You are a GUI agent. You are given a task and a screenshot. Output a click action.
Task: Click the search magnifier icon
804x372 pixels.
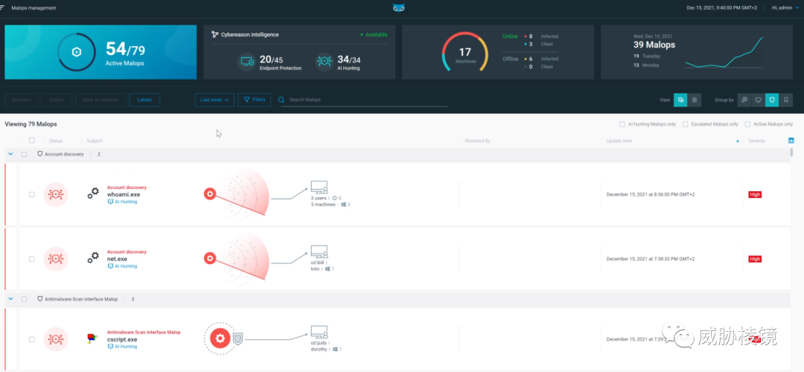point(281,100)
